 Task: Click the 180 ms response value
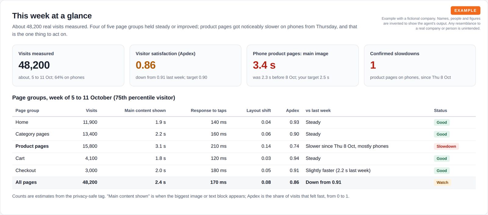[219, 170]
